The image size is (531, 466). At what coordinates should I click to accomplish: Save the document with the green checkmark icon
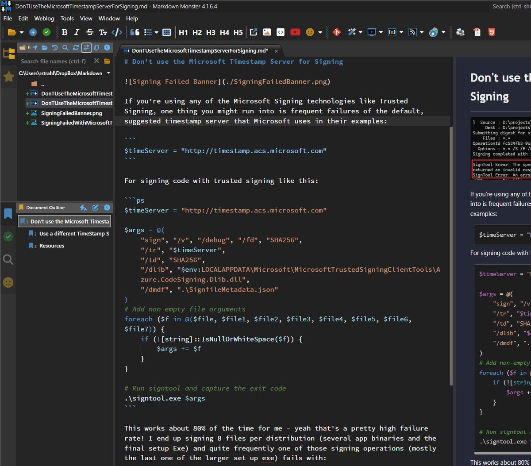point(46,32)
